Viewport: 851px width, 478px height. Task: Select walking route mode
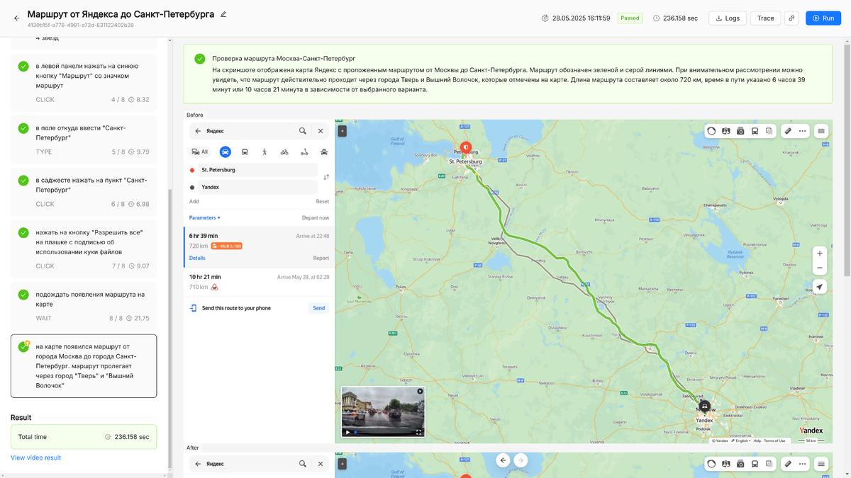pyautogui.click(x=265, y=152)
